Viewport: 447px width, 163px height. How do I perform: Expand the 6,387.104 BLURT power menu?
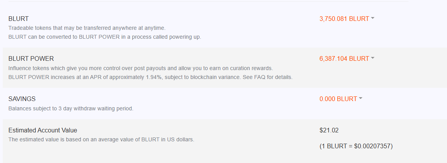(344, 59)
